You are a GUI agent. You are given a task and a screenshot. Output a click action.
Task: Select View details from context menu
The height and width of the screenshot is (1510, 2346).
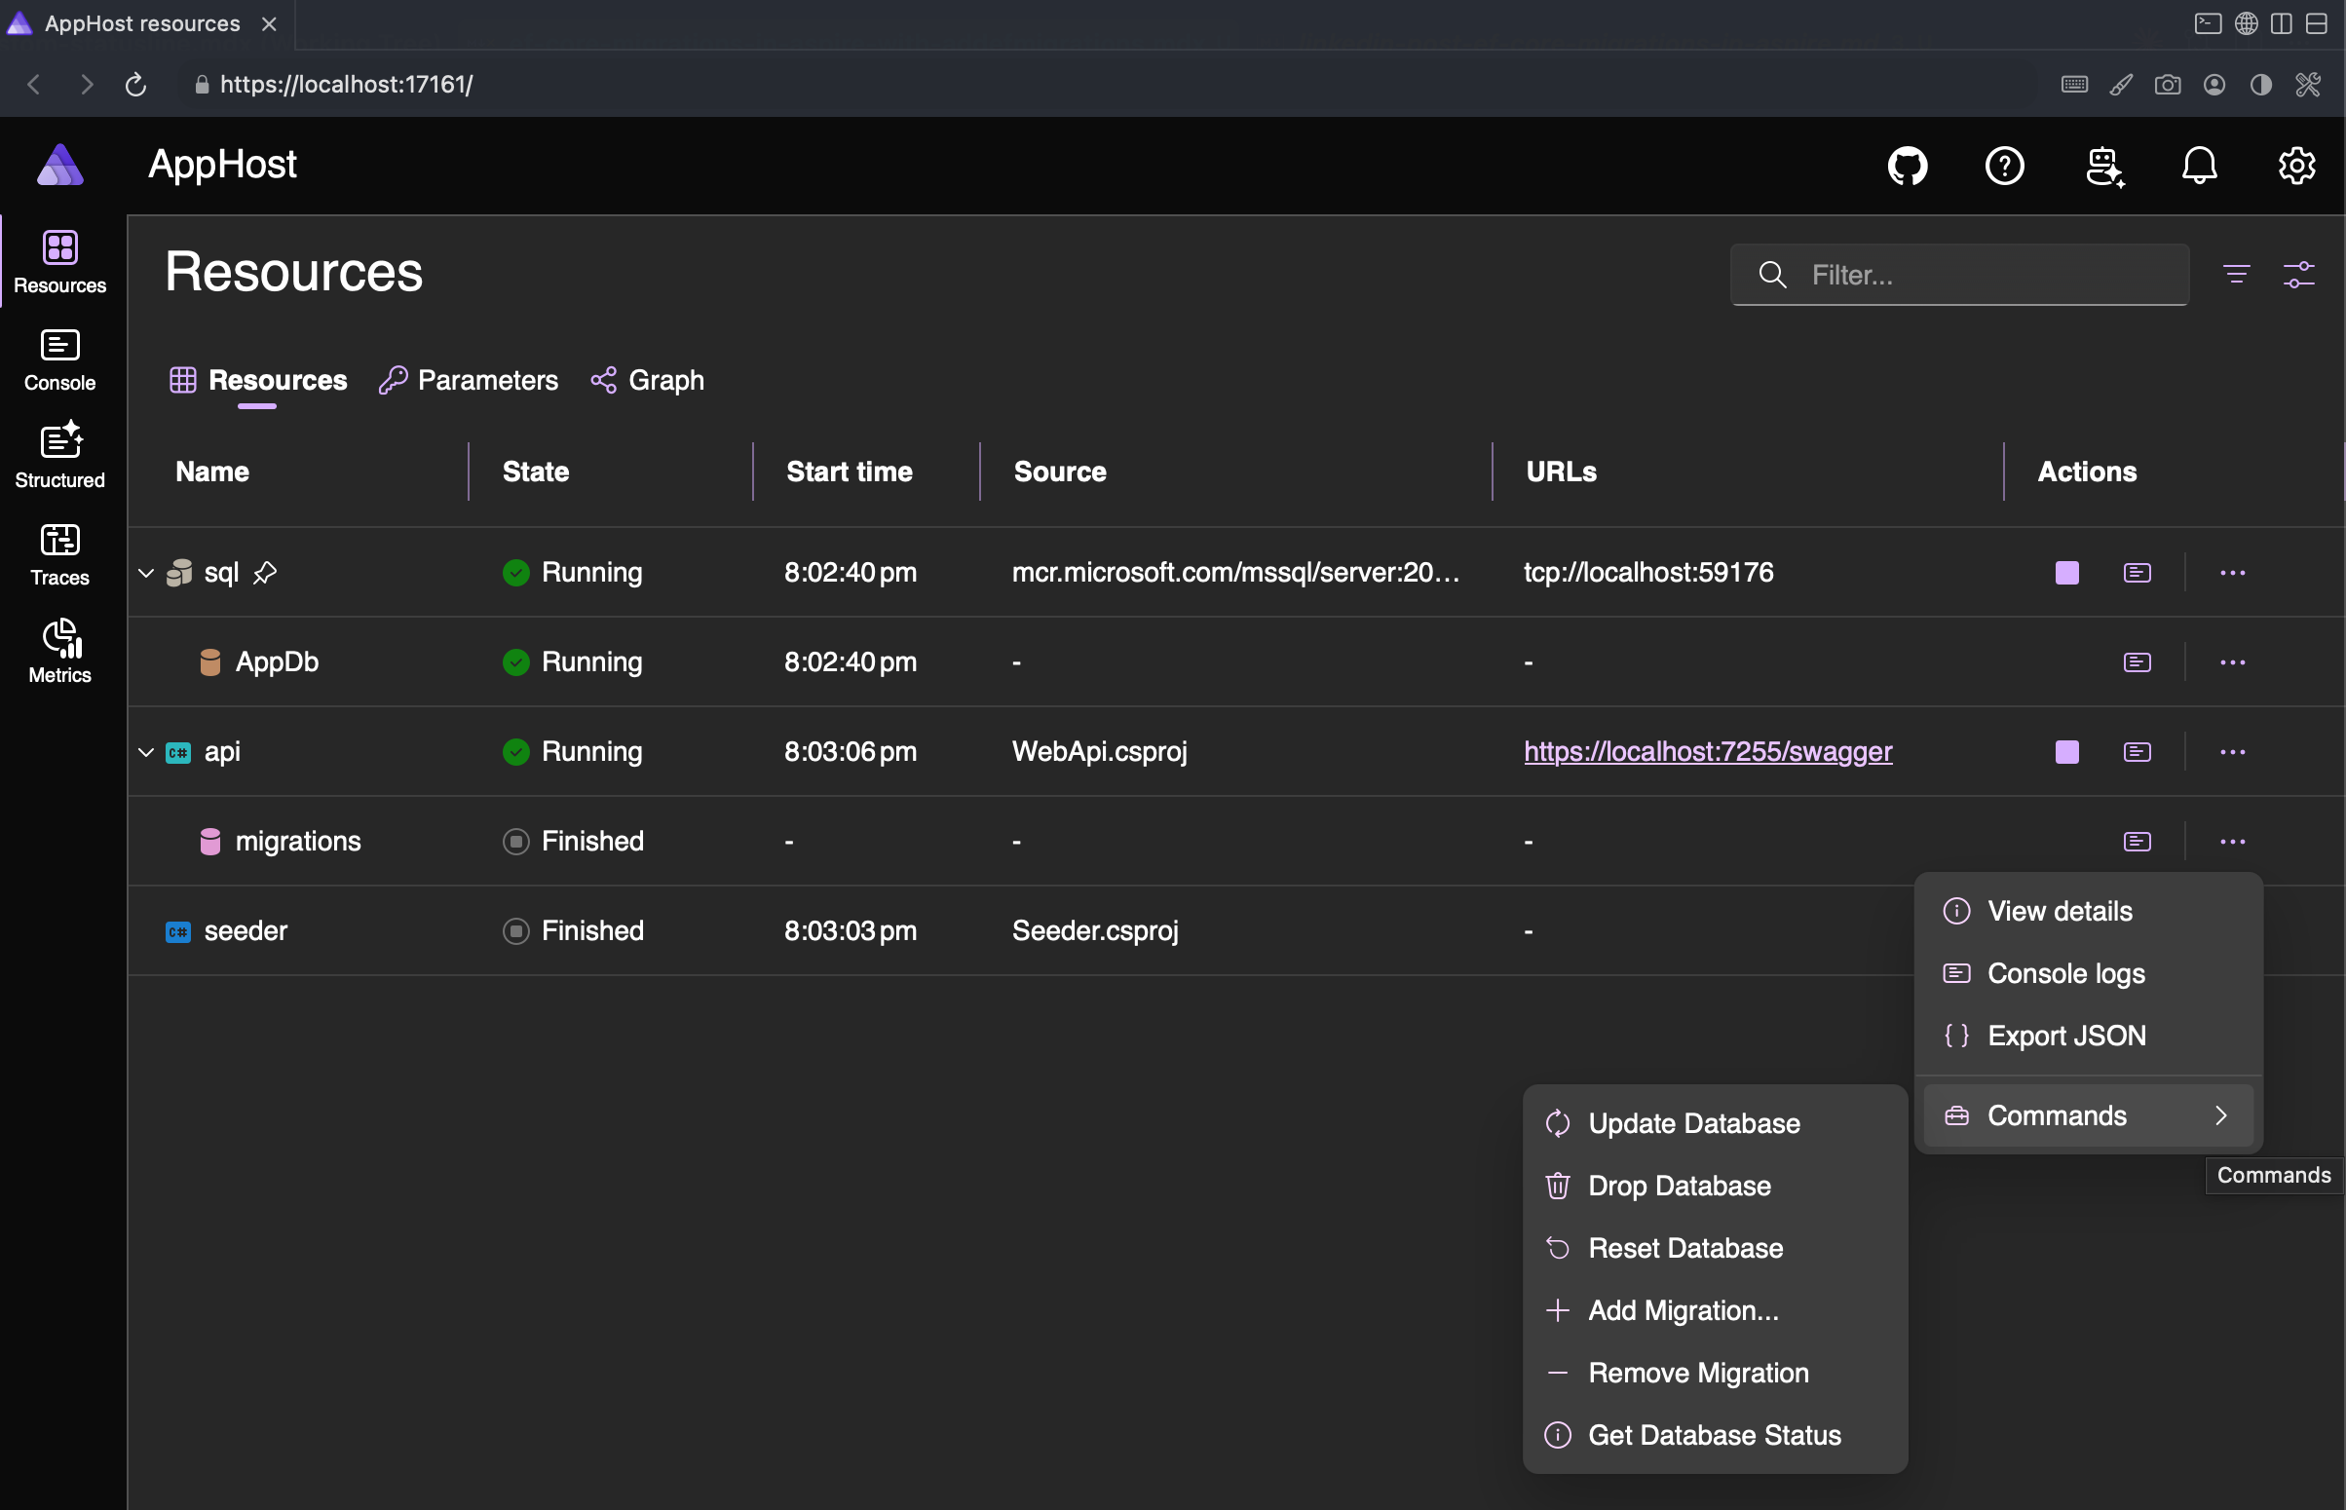[2088, 912]
